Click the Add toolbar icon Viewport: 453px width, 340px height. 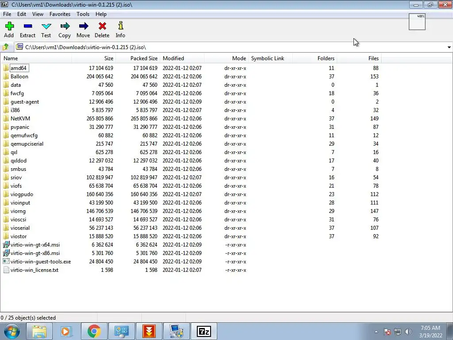[x=9, y=26]
